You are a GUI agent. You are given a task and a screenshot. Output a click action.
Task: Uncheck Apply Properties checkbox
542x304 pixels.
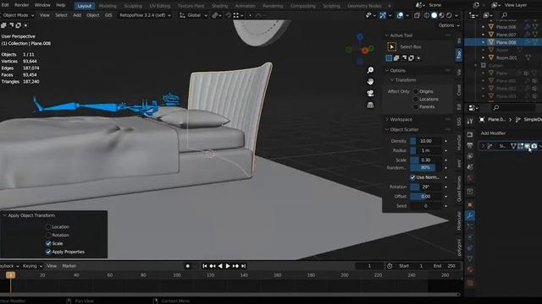pyautogui.click(x=48, y=252)
